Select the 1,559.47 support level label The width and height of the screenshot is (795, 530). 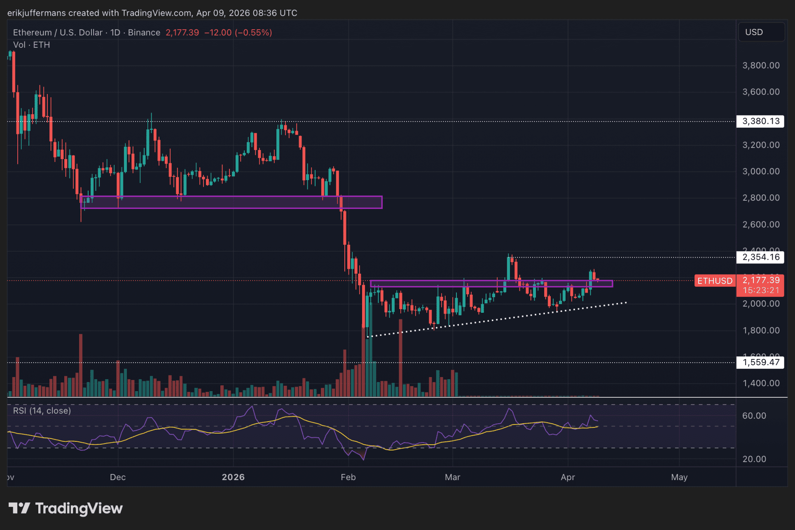(760, 362)
